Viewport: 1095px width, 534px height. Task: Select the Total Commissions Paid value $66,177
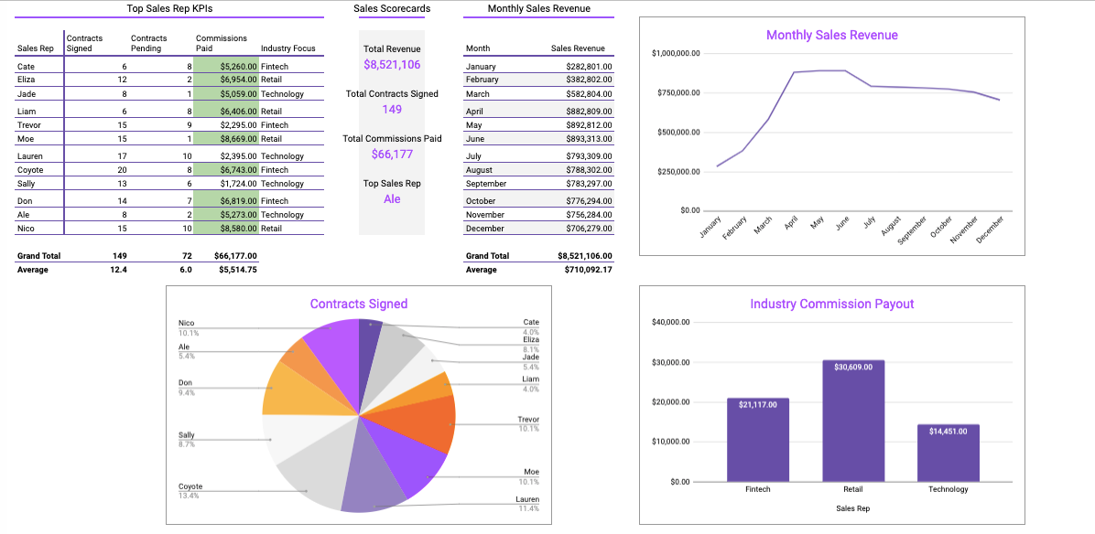click(x=392, y=154)
